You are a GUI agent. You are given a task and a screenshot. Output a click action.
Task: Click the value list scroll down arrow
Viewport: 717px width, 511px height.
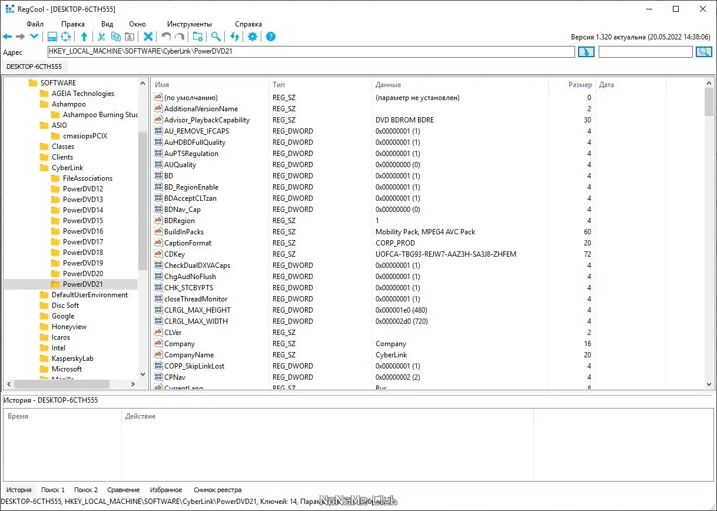(x=709, y=384)
